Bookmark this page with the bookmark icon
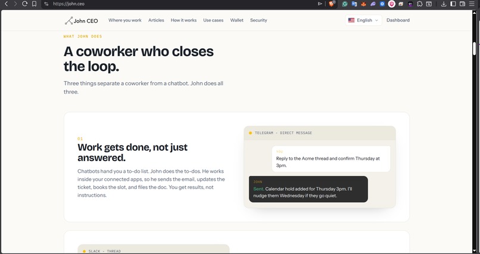Screen dimensions: 480x254 [x=35, y=4]
